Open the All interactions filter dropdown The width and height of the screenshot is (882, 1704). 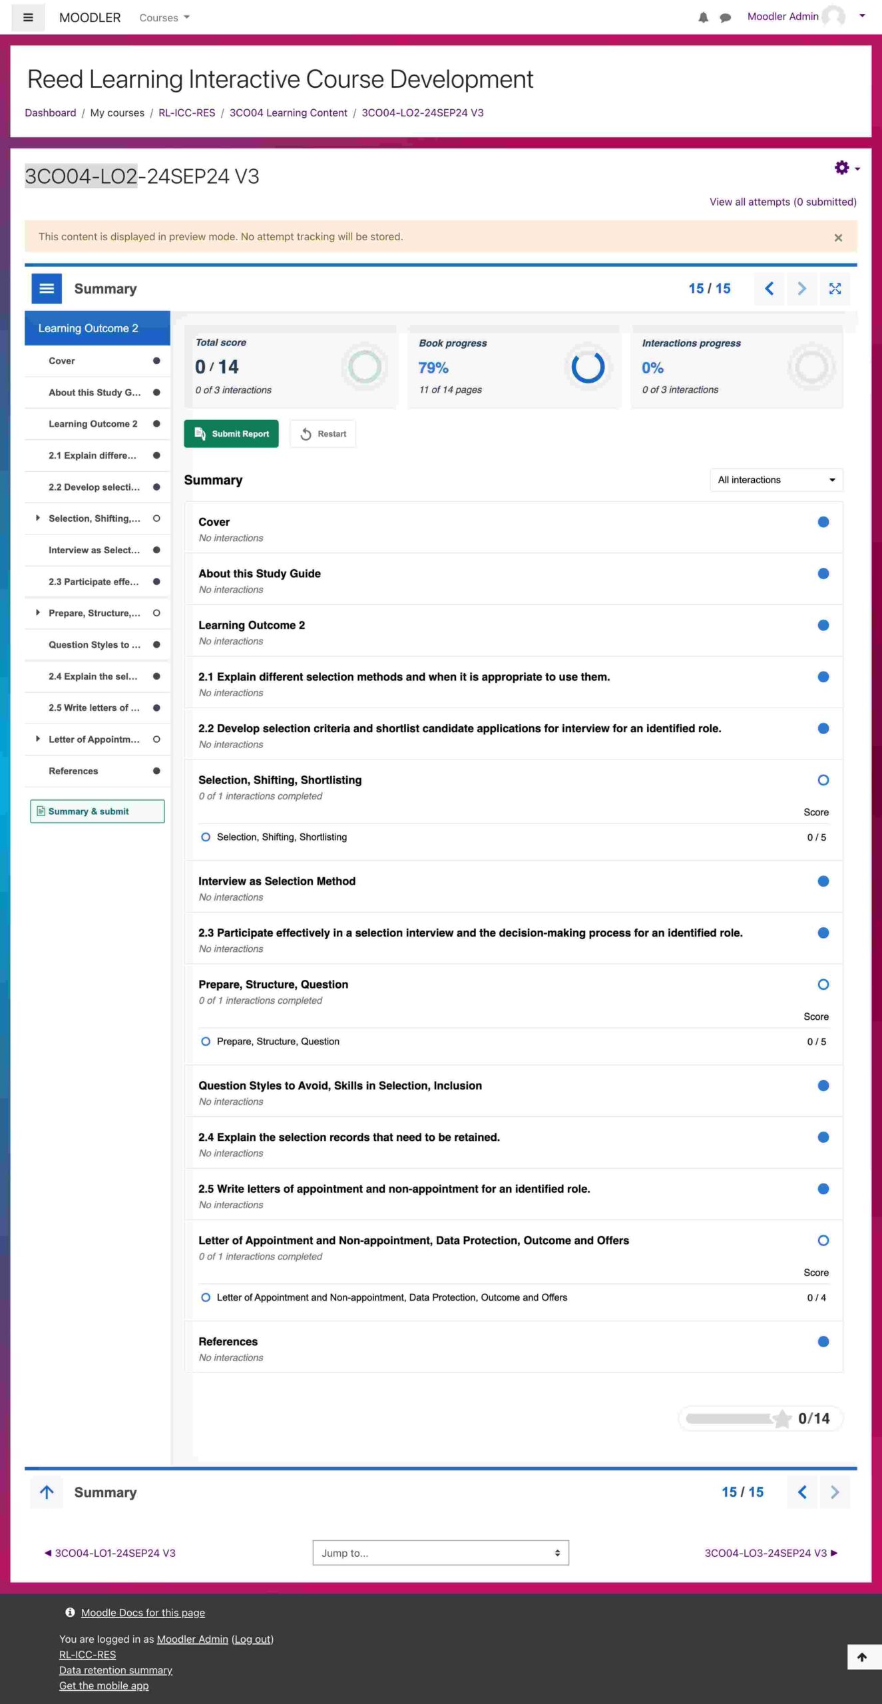tap(776, 480)
